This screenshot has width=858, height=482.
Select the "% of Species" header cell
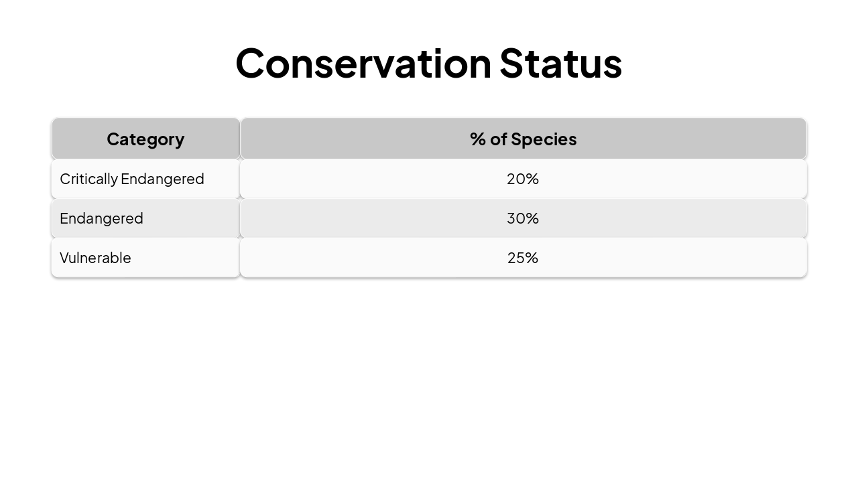pos(523,139)
